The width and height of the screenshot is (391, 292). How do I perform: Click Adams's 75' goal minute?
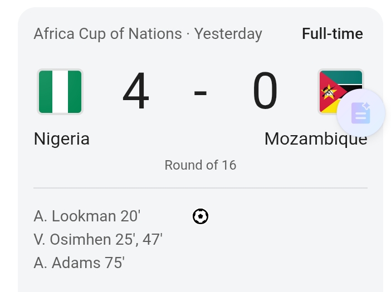[114, 263]
